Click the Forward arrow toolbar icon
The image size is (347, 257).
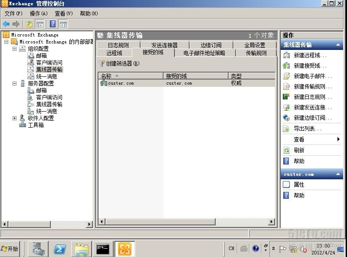coord(16,24)
